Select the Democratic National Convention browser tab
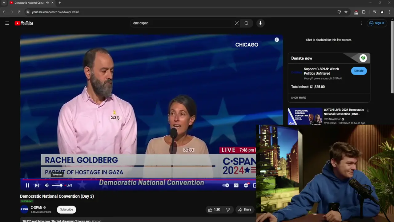The image size is (394, 222). tap(29, 3)
